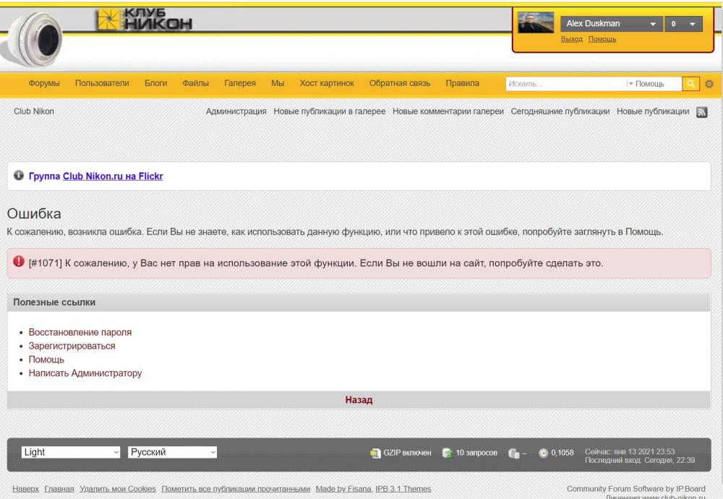Click the Club Nikon breadcrumb
The image size is (723, 499).
pyautogui.click(x=34, y=111)
